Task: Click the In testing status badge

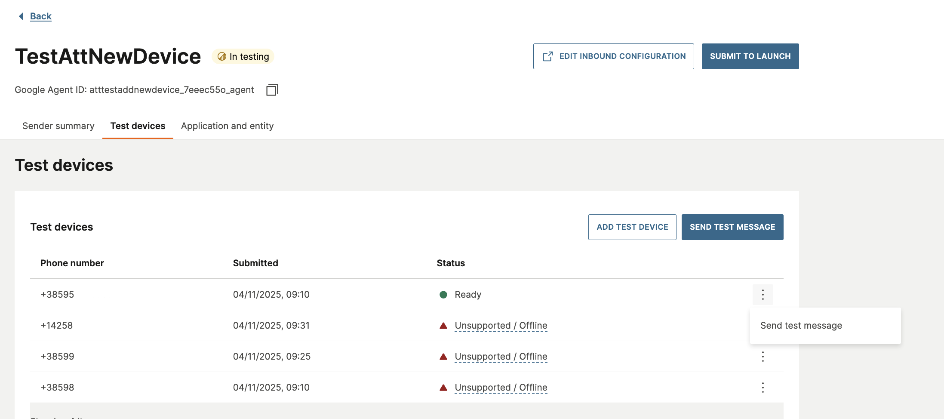Action: click(x=243, y=56)
